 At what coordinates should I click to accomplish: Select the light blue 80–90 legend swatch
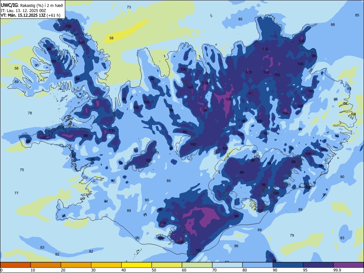pyautogui.click(x=258, y=265)
